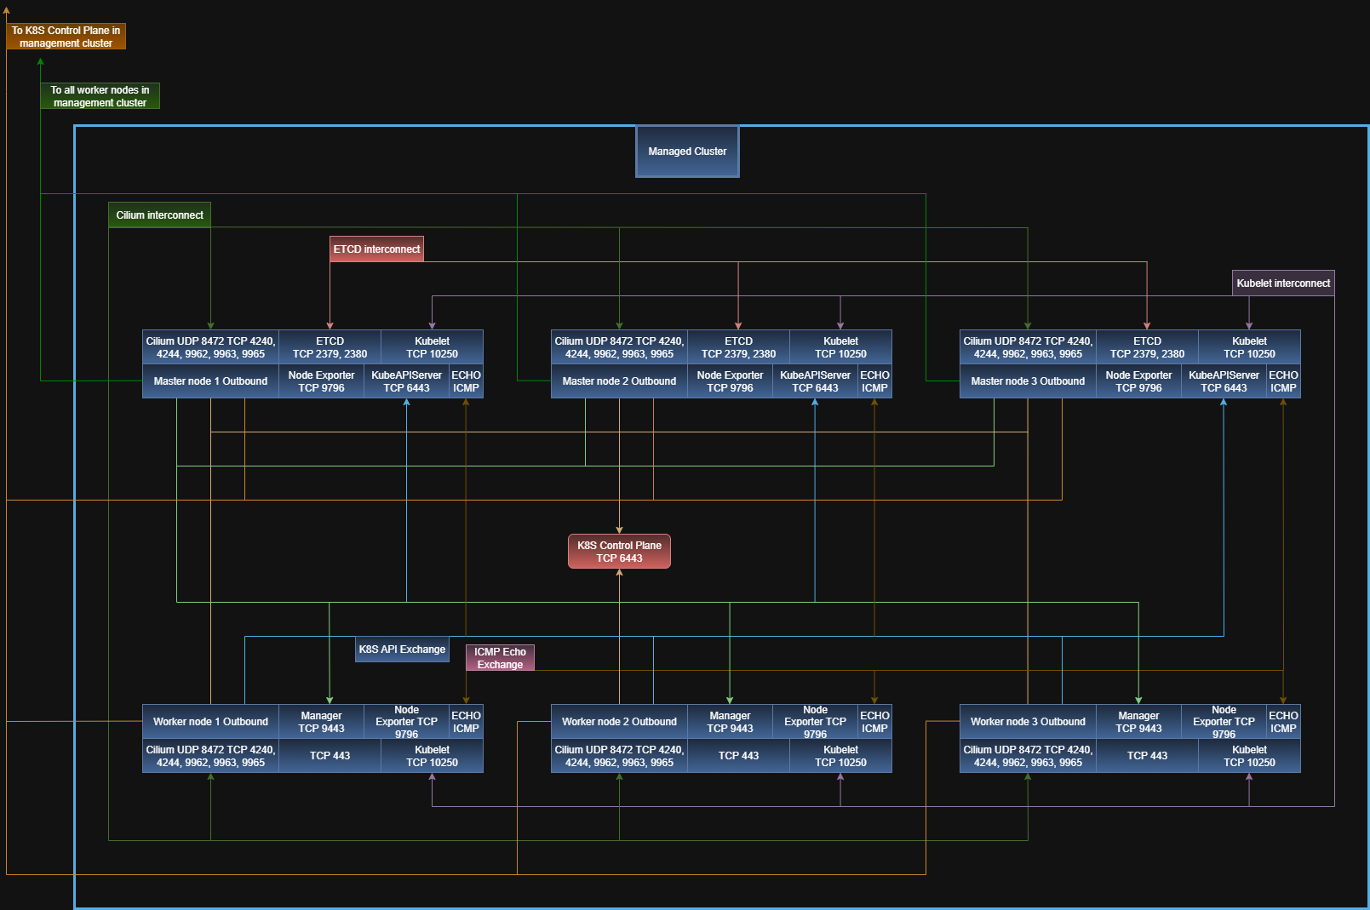Viewport: 1370px width, 910px height.
Task: Click the Kubelet interconnect label
Action: [x=1283, y=283]
